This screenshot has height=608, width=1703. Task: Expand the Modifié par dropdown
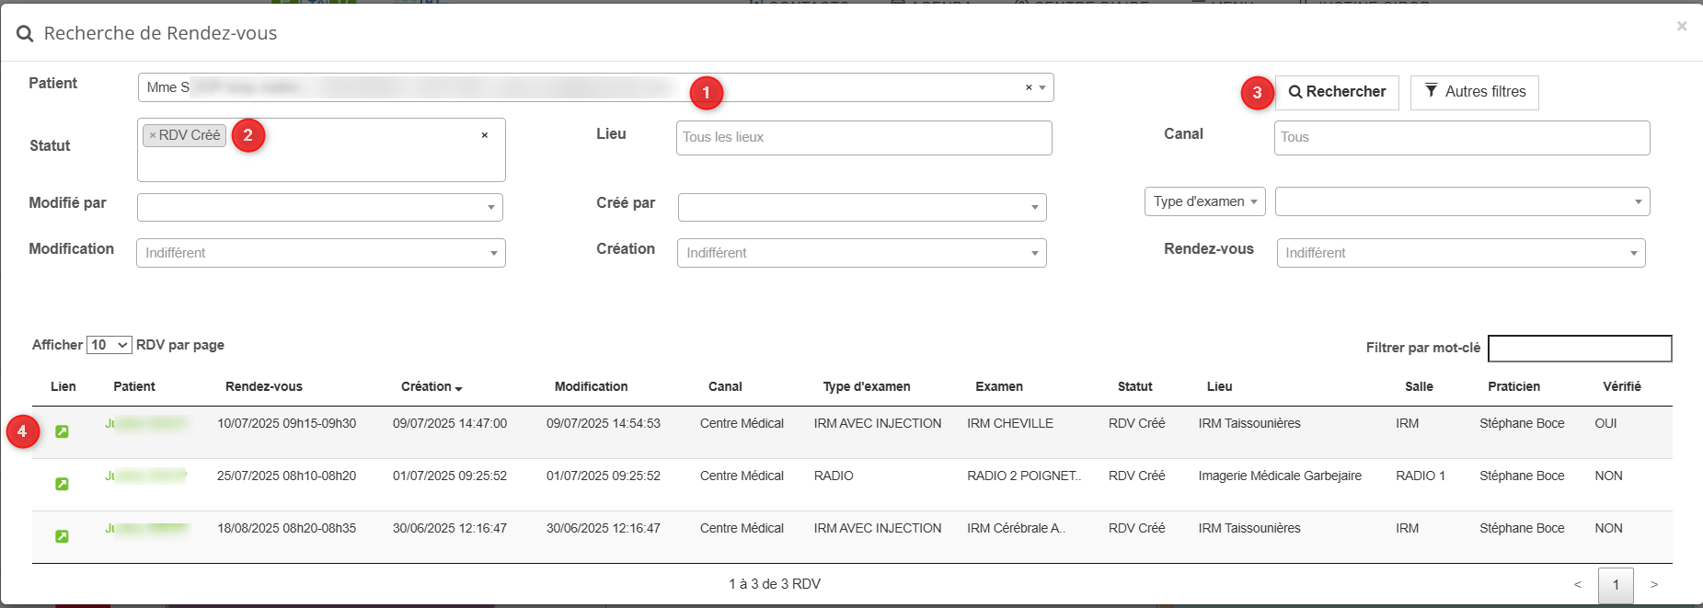click(x=319, y=207)
